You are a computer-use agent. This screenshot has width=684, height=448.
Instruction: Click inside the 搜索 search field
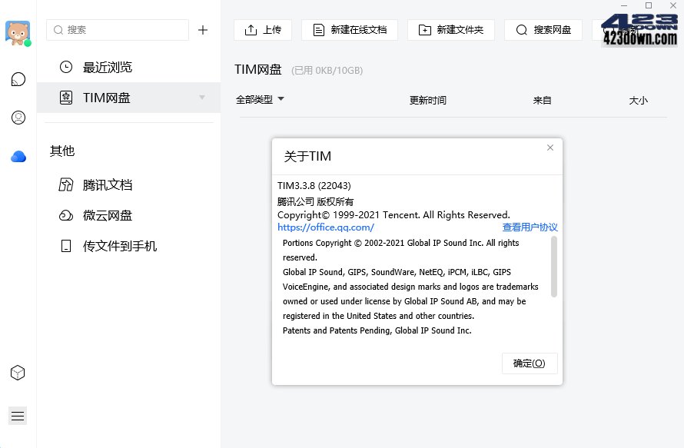[117, 30]
